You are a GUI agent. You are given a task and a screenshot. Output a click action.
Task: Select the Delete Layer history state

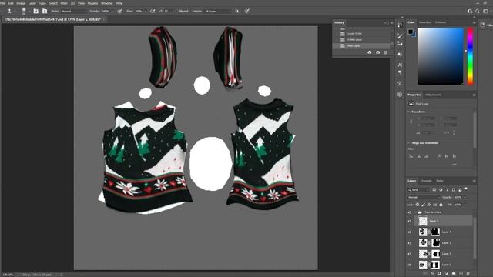361,39
